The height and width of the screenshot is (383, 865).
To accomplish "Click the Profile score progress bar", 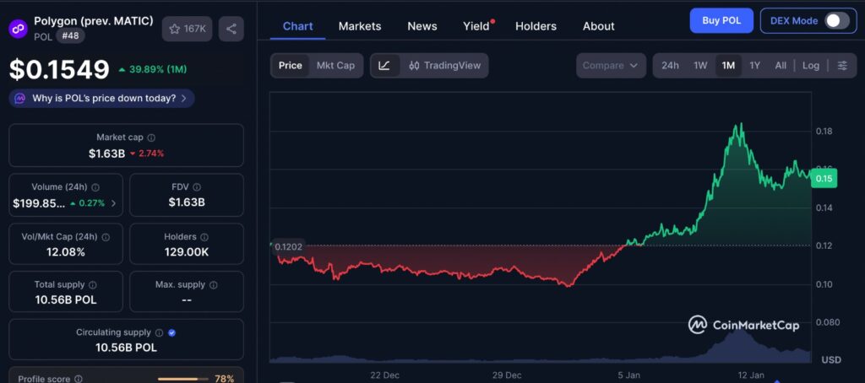I will click(x=183, y=379).
